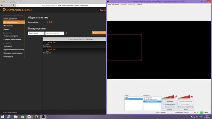The image size is (212, 119).
Task: Open 'Страница пожертвований' in the sidebar
Action: click(x=12, y=40)
